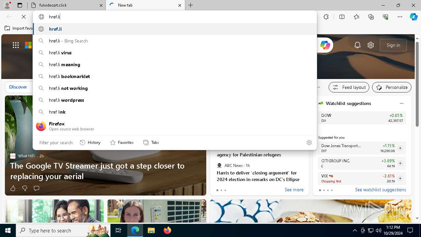Close the fulvideozrt.click tab

pos(101,5)
